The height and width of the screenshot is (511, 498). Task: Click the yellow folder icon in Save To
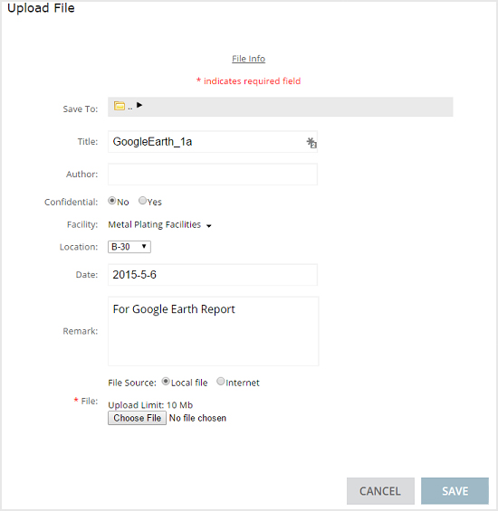(120, 106)
